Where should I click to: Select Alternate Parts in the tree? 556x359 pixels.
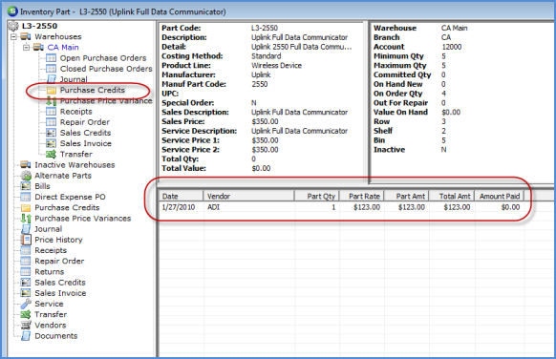63,176
